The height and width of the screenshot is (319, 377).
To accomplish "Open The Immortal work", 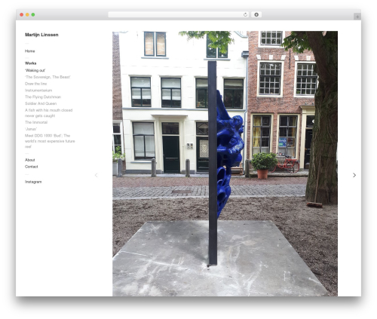I will 36,122.
